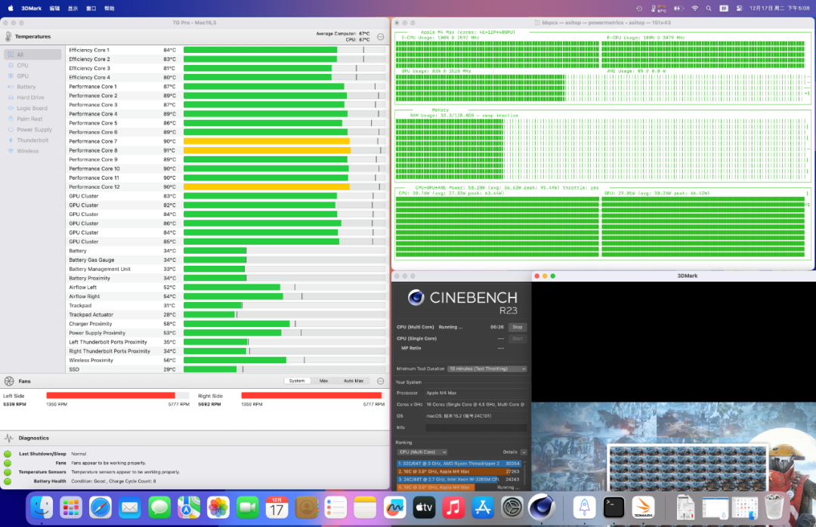Image resolution: width=816 pixels, height=527 pixels.
Task: Open the 帮助 menu
Action: click(110, 8)
